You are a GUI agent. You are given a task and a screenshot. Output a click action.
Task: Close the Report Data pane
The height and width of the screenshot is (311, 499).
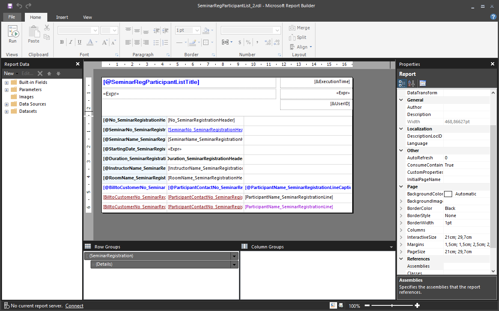tap(78, 64)
